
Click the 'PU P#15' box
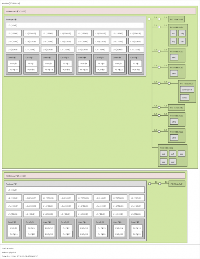137,228
